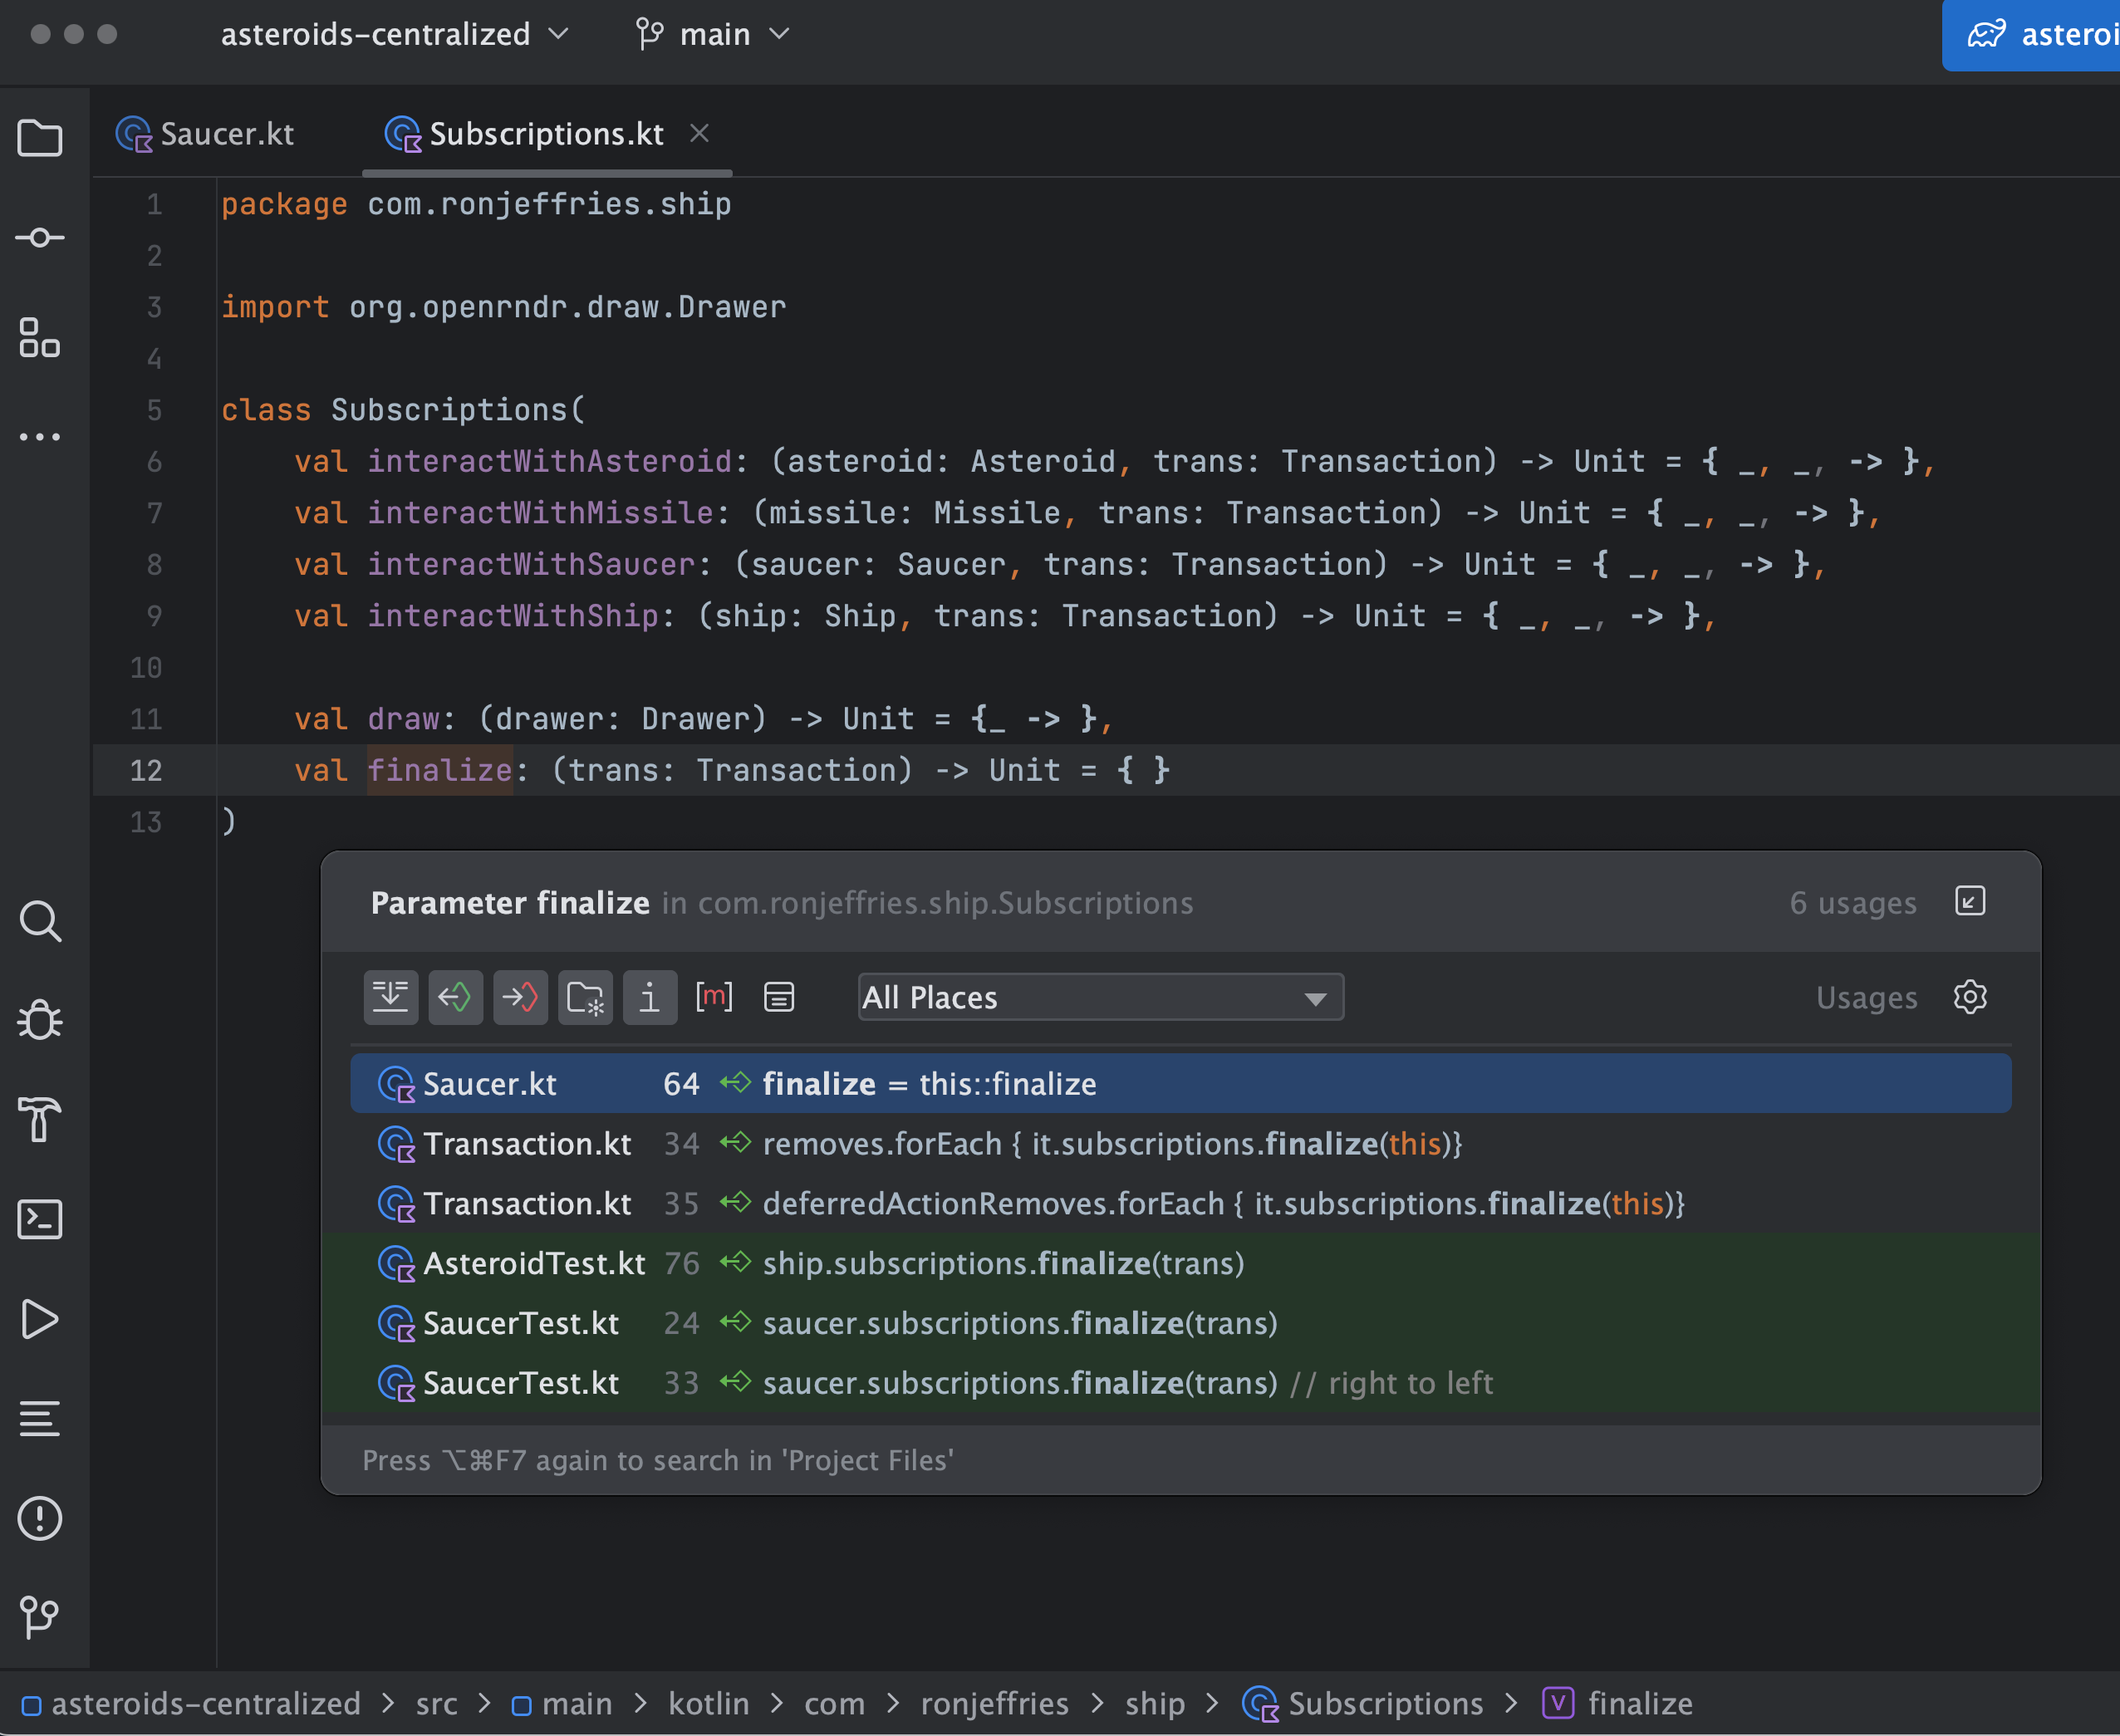The width and height of the screenshot is (2120, 1736).
Task: Click the ship breadcrumb
Action: (x=1155, y=1703)
